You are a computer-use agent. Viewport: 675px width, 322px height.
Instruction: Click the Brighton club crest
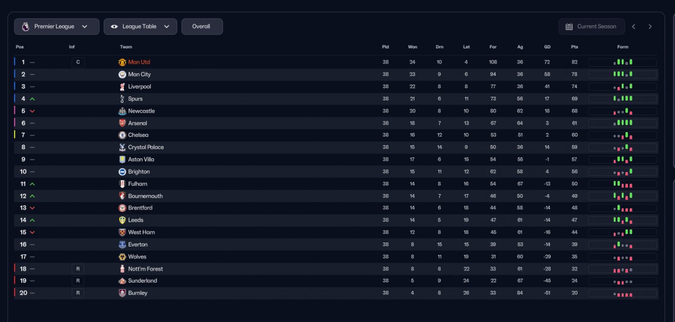point(122,172)
